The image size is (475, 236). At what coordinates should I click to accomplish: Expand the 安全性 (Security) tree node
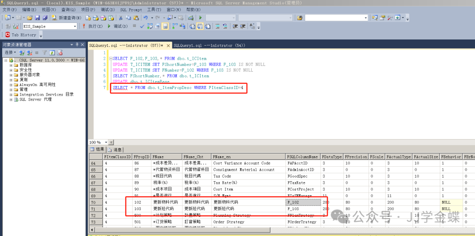tap(11, 70)
